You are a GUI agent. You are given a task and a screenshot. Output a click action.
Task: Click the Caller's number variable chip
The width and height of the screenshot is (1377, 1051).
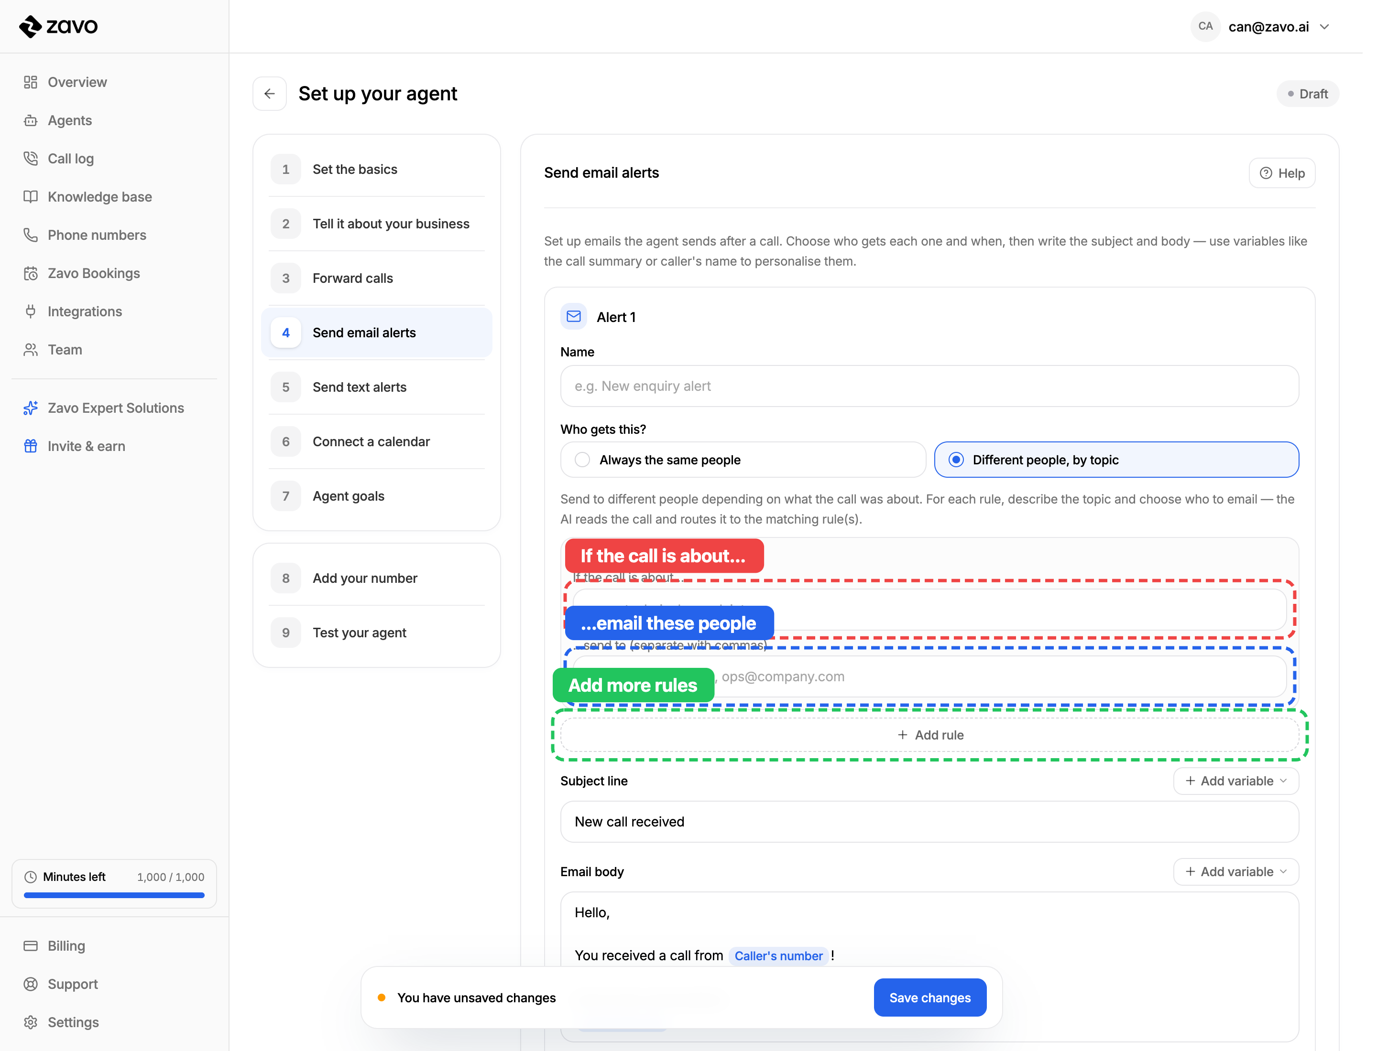point(778,956)
